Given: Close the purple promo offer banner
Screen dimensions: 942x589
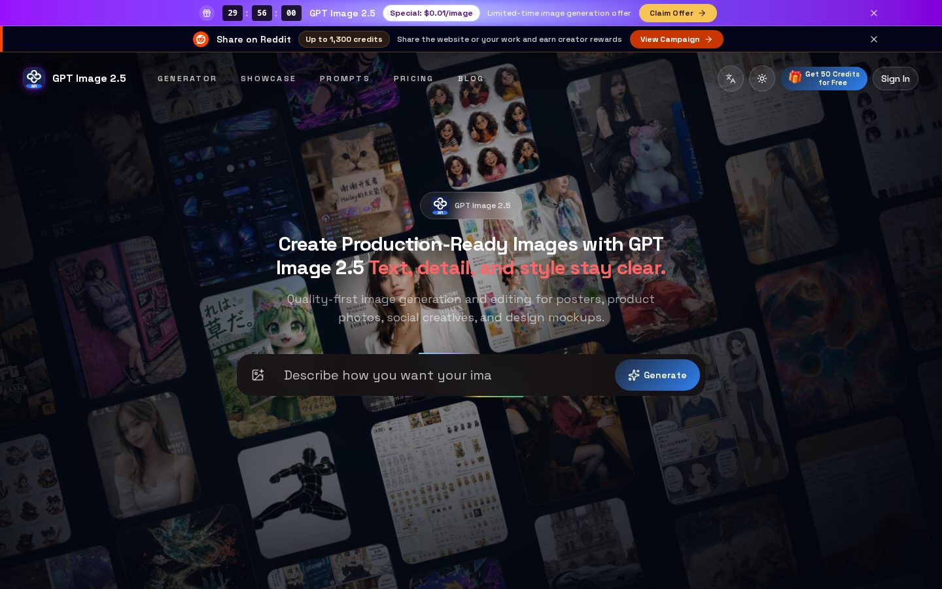Looking at the screenshot, I should (874, 13).
